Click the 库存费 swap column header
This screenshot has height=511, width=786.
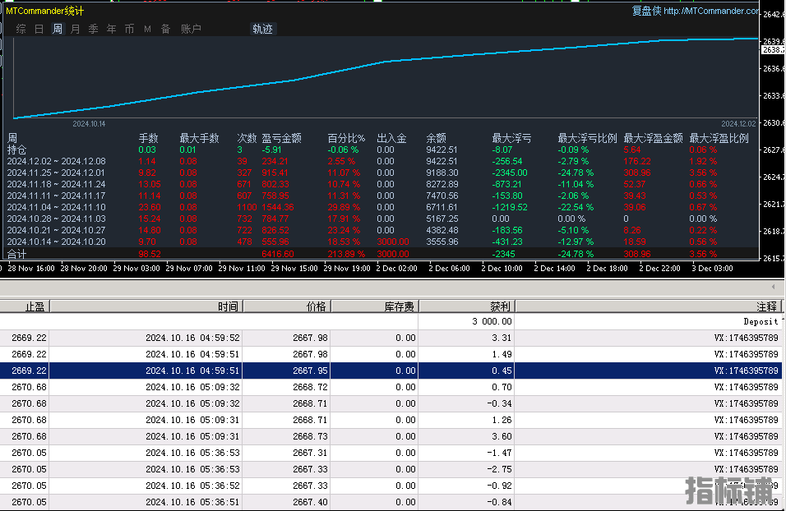pos(401,306)
